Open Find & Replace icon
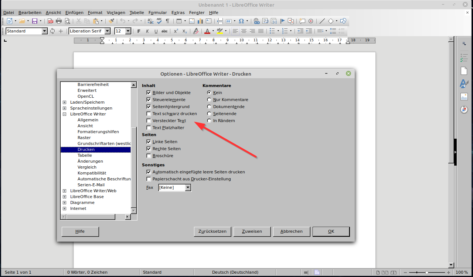Screen dimensions: 473x277 [x=150, y=21]
